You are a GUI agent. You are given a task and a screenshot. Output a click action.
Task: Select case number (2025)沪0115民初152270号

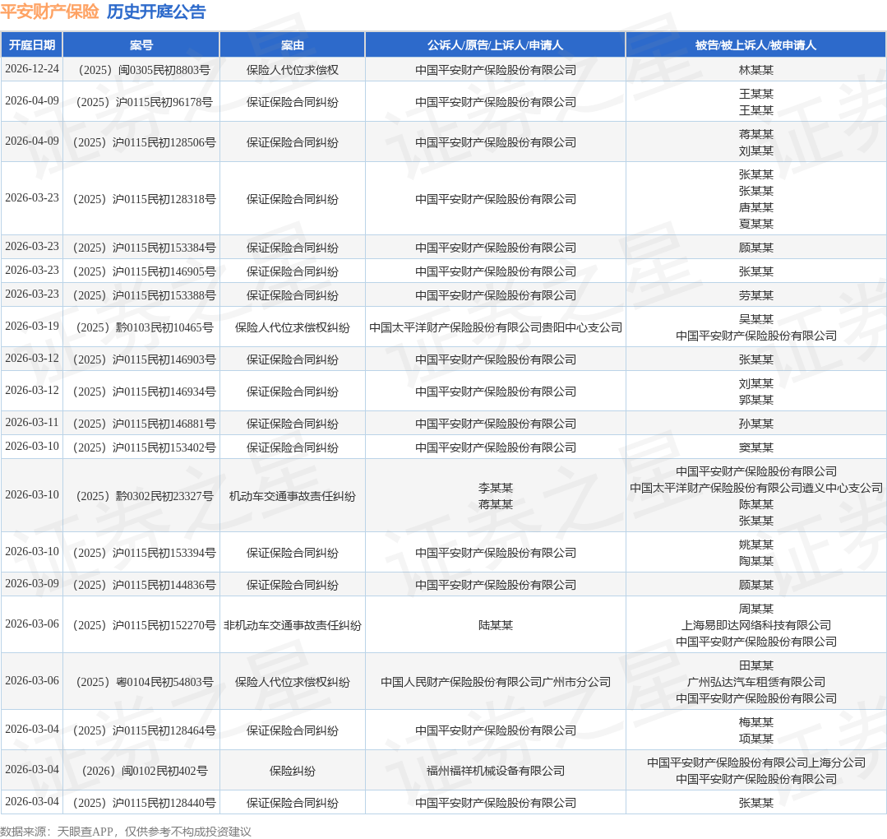pyautogui.click(x=141, y=625)
